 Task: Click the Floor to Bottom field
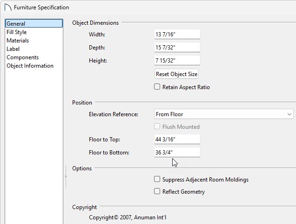(177, 152)
